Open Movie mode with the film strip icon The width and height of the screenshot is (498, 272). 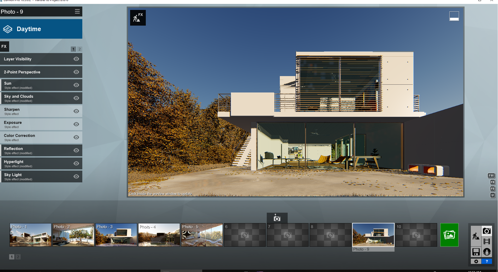tap(487, 241)
